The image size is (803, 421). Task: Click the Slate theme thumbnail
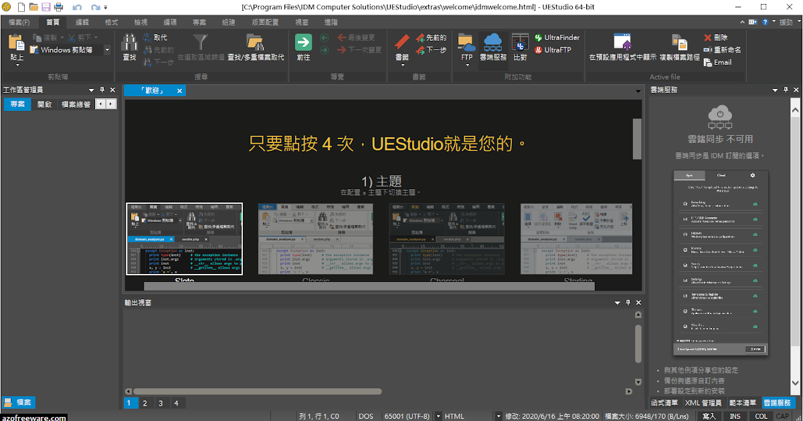pos(184,239)
